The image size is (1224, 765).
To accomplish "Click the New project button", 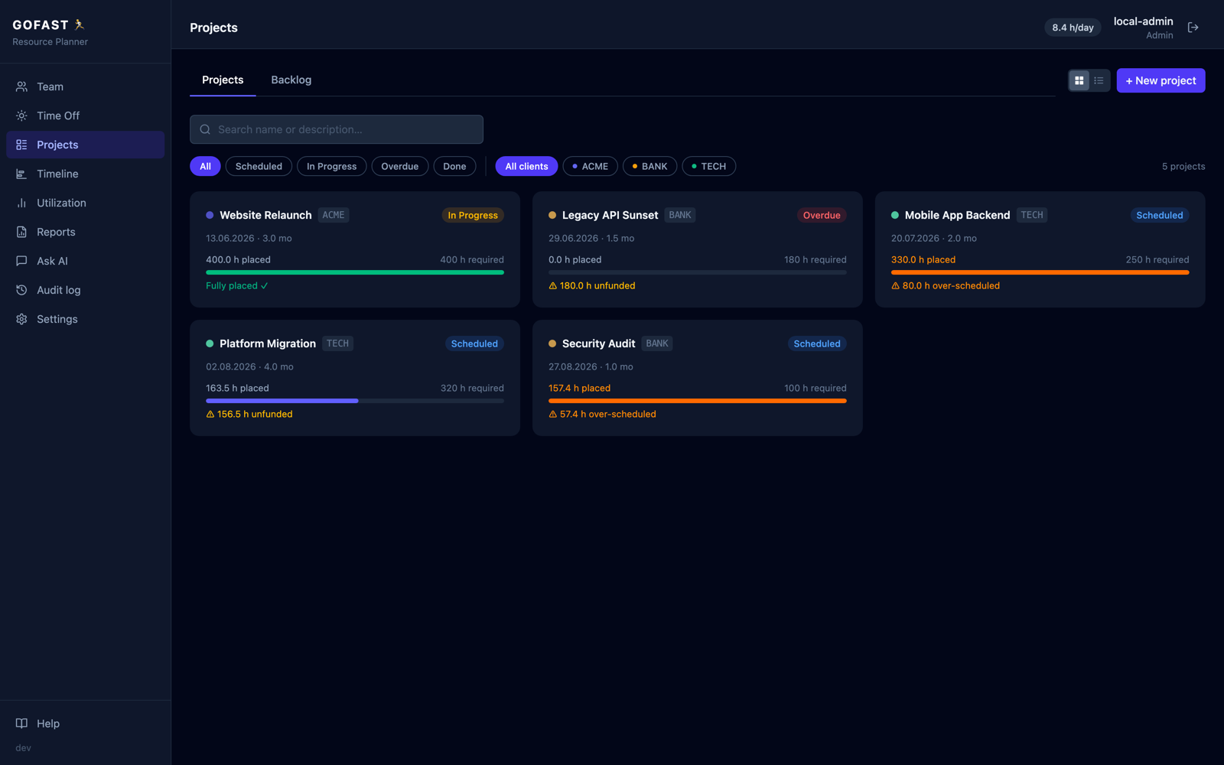I will (1161, 80).
